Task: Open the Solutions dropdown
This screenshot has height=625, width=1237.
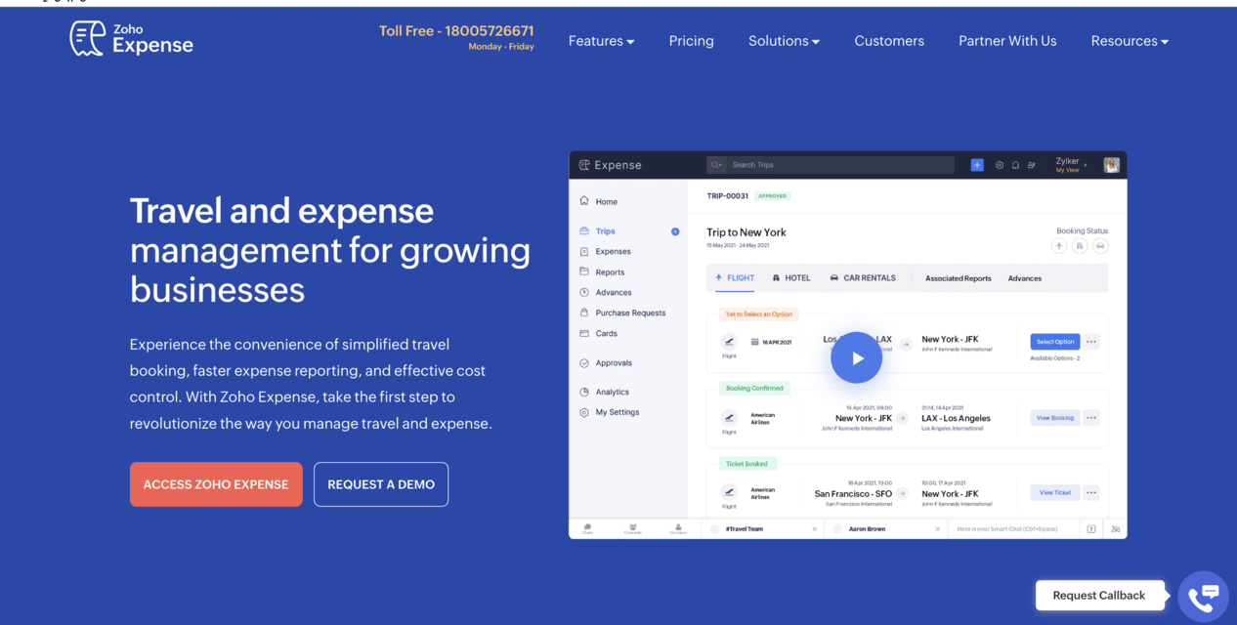Action: 784,41
